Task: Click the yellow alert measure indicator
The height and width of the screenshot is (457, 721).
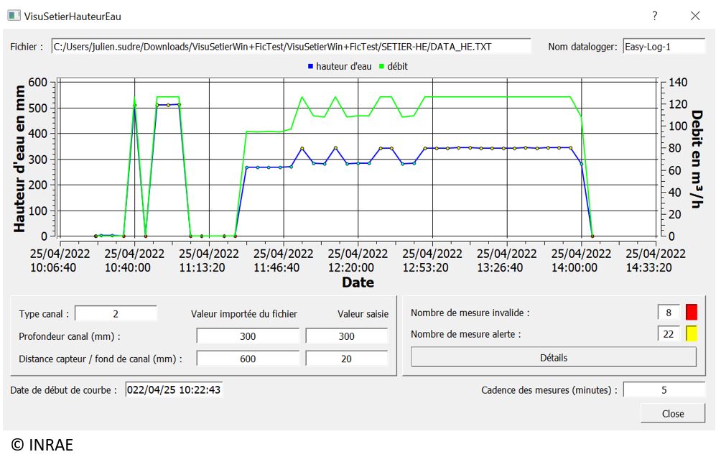Action: coord(692,333)
